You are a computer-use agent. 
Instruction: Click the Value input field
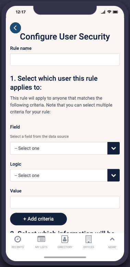point(65,202)
